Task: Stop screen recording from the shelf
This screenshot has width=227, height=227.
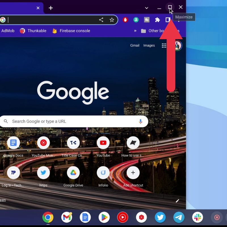Action: pyautogui.click(x=217, y=217)
